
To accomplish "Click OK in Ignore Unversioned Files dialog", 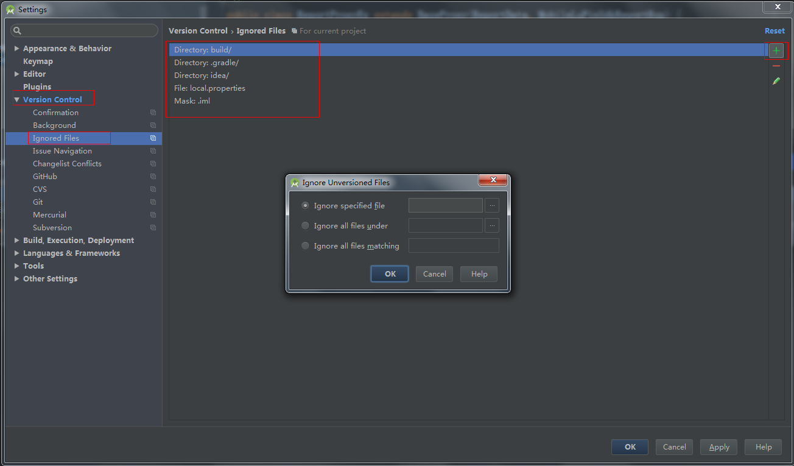I will tap(390, 274).
